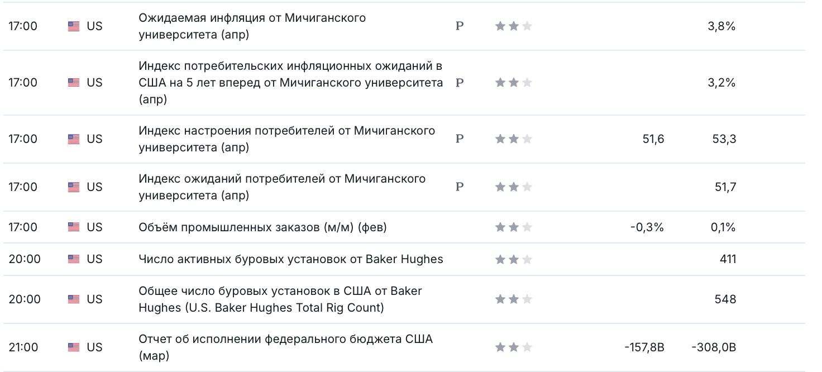Viewport: 822px width, 372px height.
Task: Click US flag in the federal budget report row
Action: [x=74, y=347]
